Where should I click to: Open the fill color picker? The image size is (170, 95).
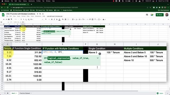pos(63,19)
